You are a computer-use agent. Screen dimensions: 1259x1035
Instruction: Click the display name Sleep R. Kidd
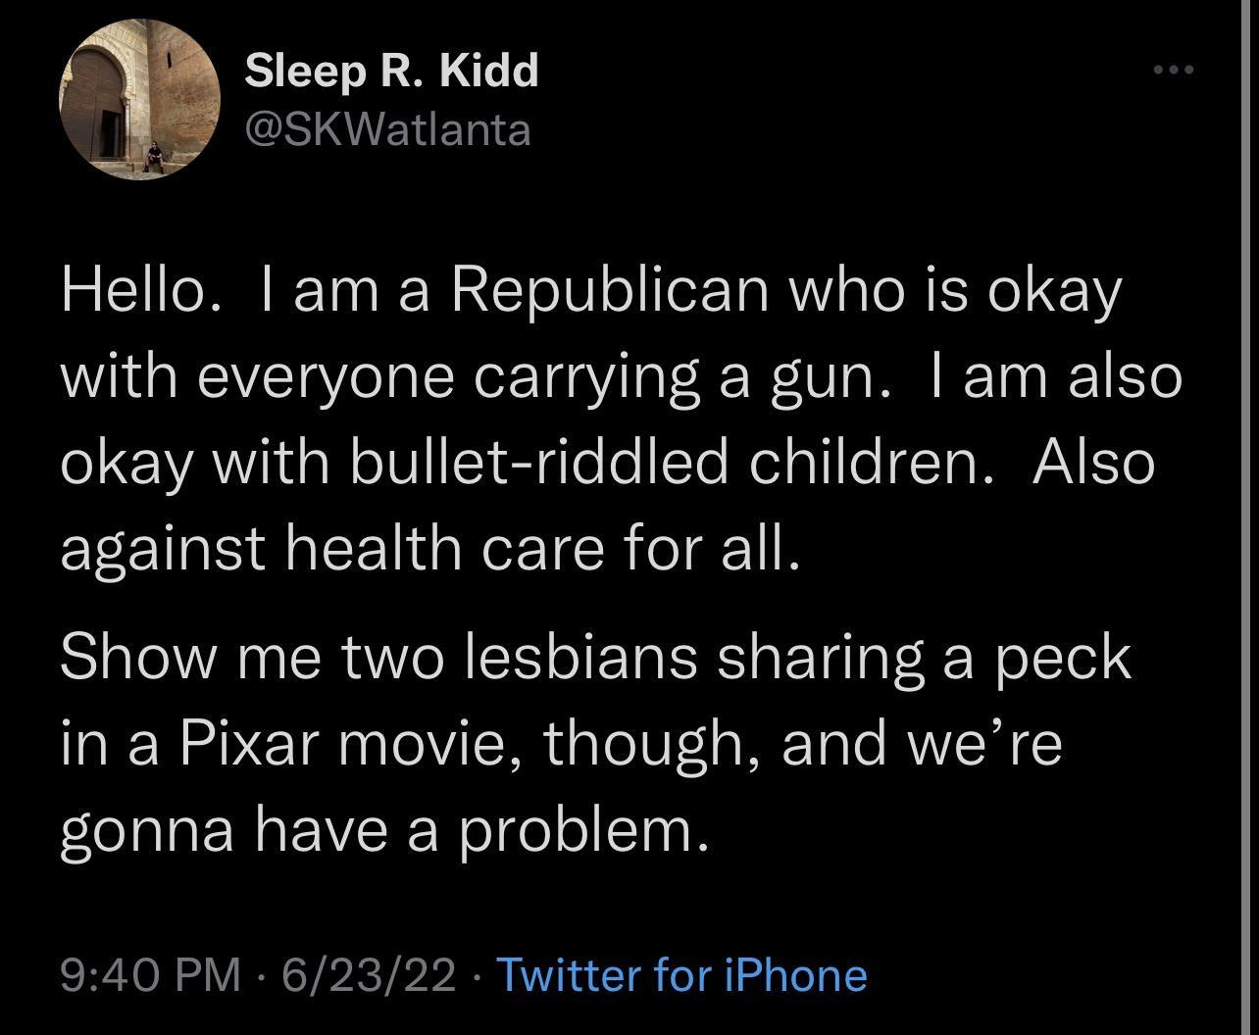[x=391, y=71]
